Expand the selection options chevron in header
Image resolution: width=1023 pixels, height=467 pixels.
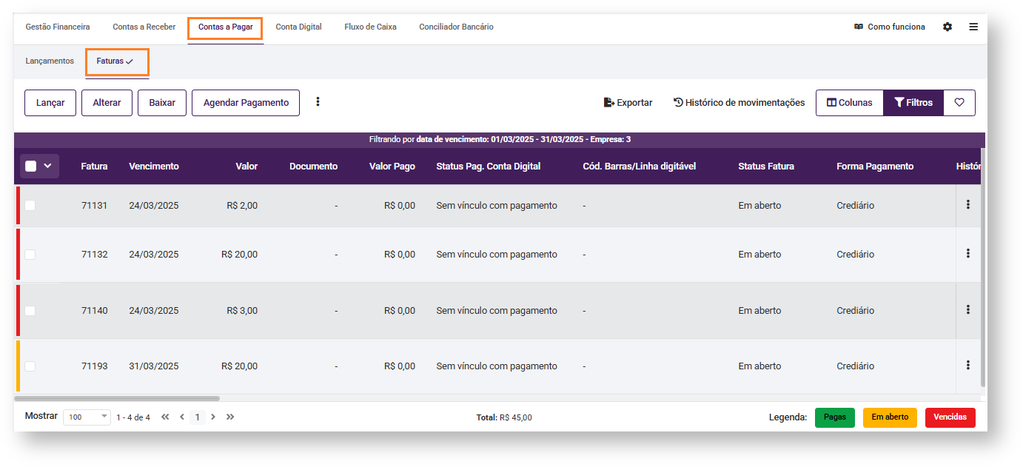(x=48, y=167)
